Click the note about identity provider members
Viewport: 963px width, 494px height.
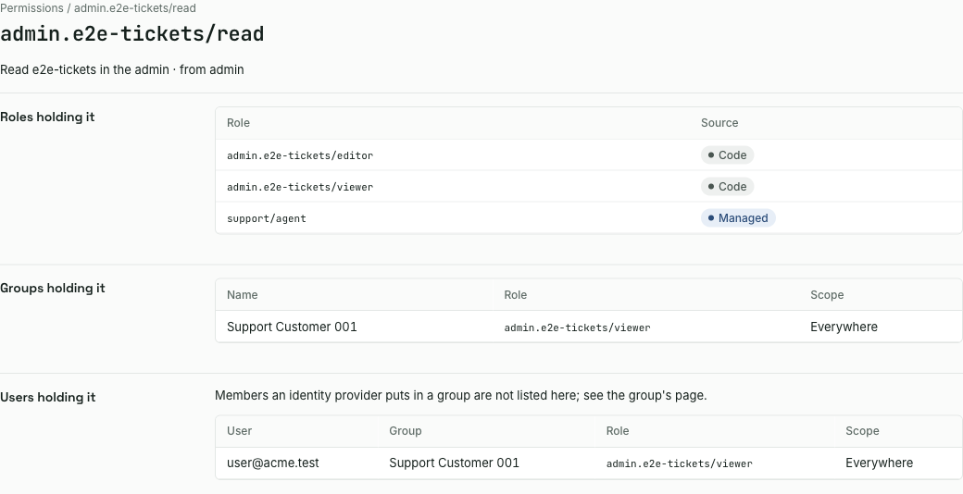pos(460,395)
